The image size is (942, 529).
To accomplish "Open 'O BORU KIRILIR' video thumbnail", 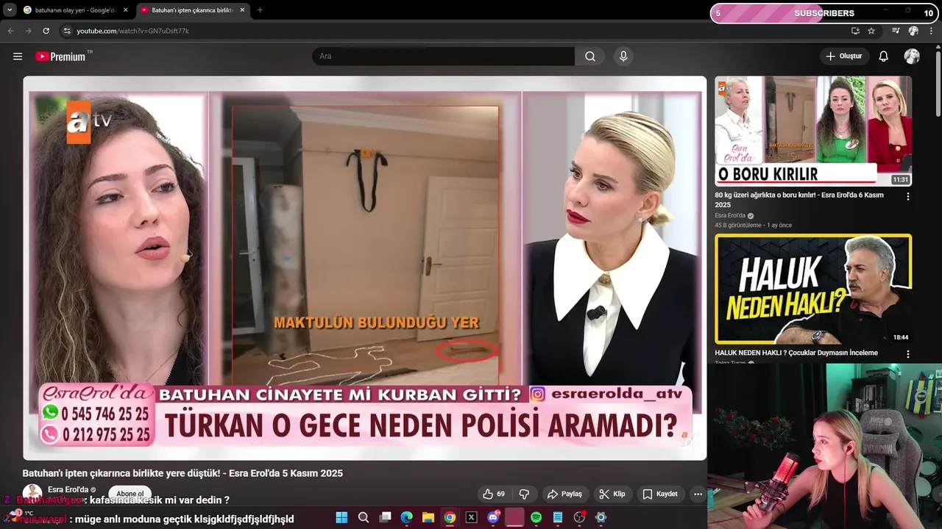I will (x=813, y=131).
